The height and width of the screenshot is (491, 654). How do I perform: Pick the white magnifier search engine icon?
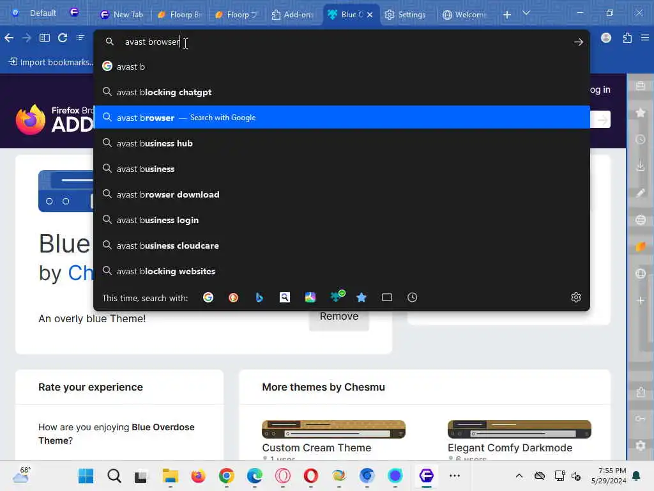point(285,297)
